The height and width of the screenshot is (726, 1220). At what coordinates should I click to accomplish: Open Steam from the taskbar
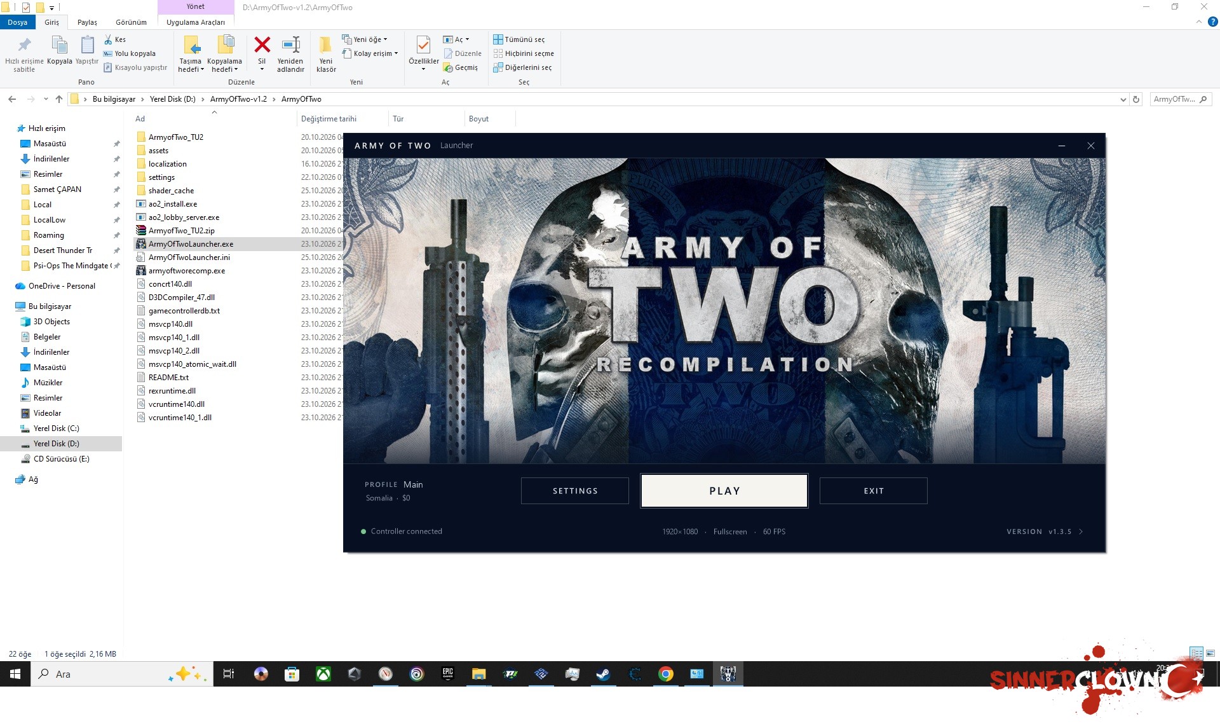point(603,675)
